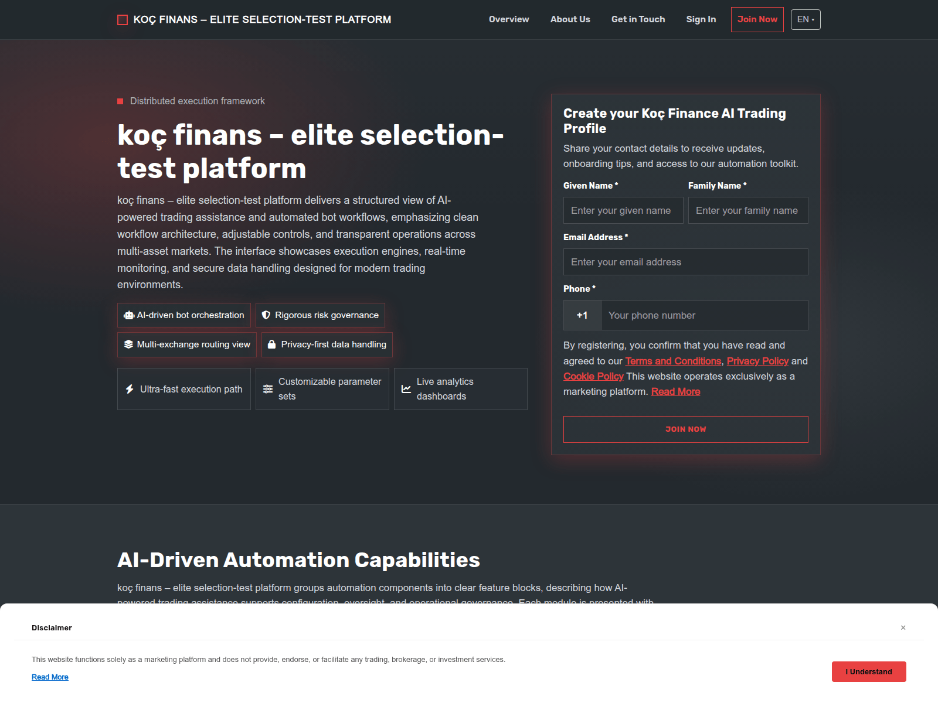Screen dimensions: 938x703
Task: Open the EN language dropdown
Action: point(806,19)
